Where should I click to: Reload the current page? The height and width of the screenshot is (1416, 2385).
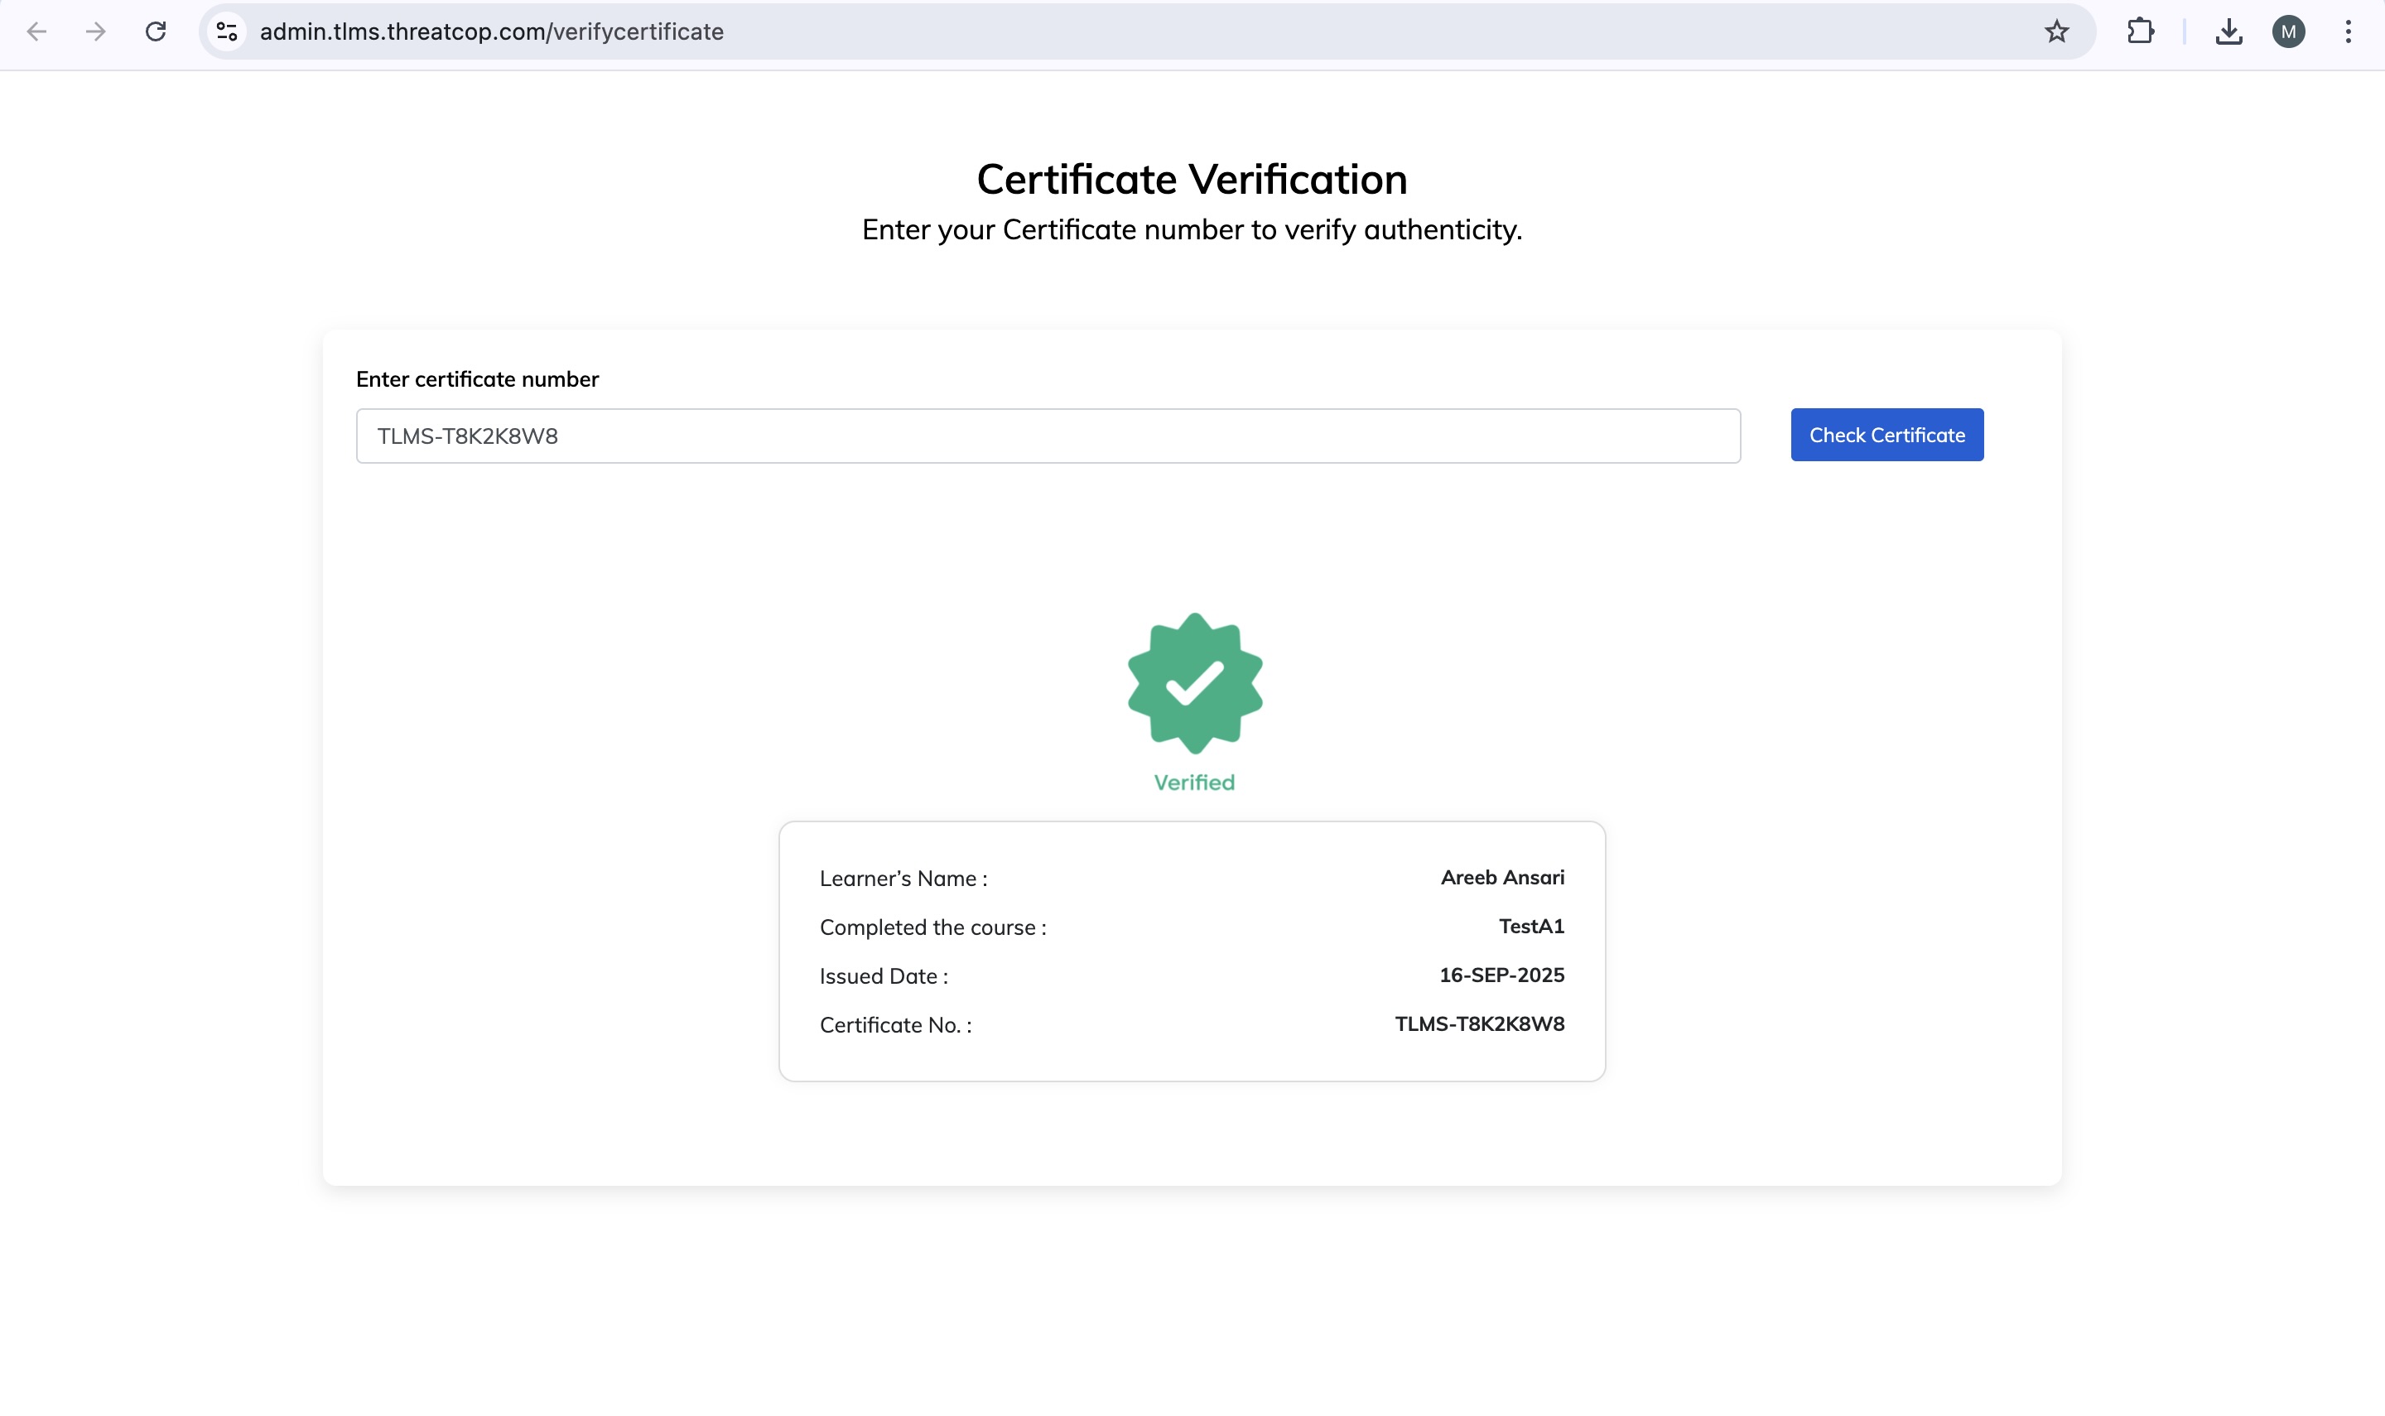156,31
